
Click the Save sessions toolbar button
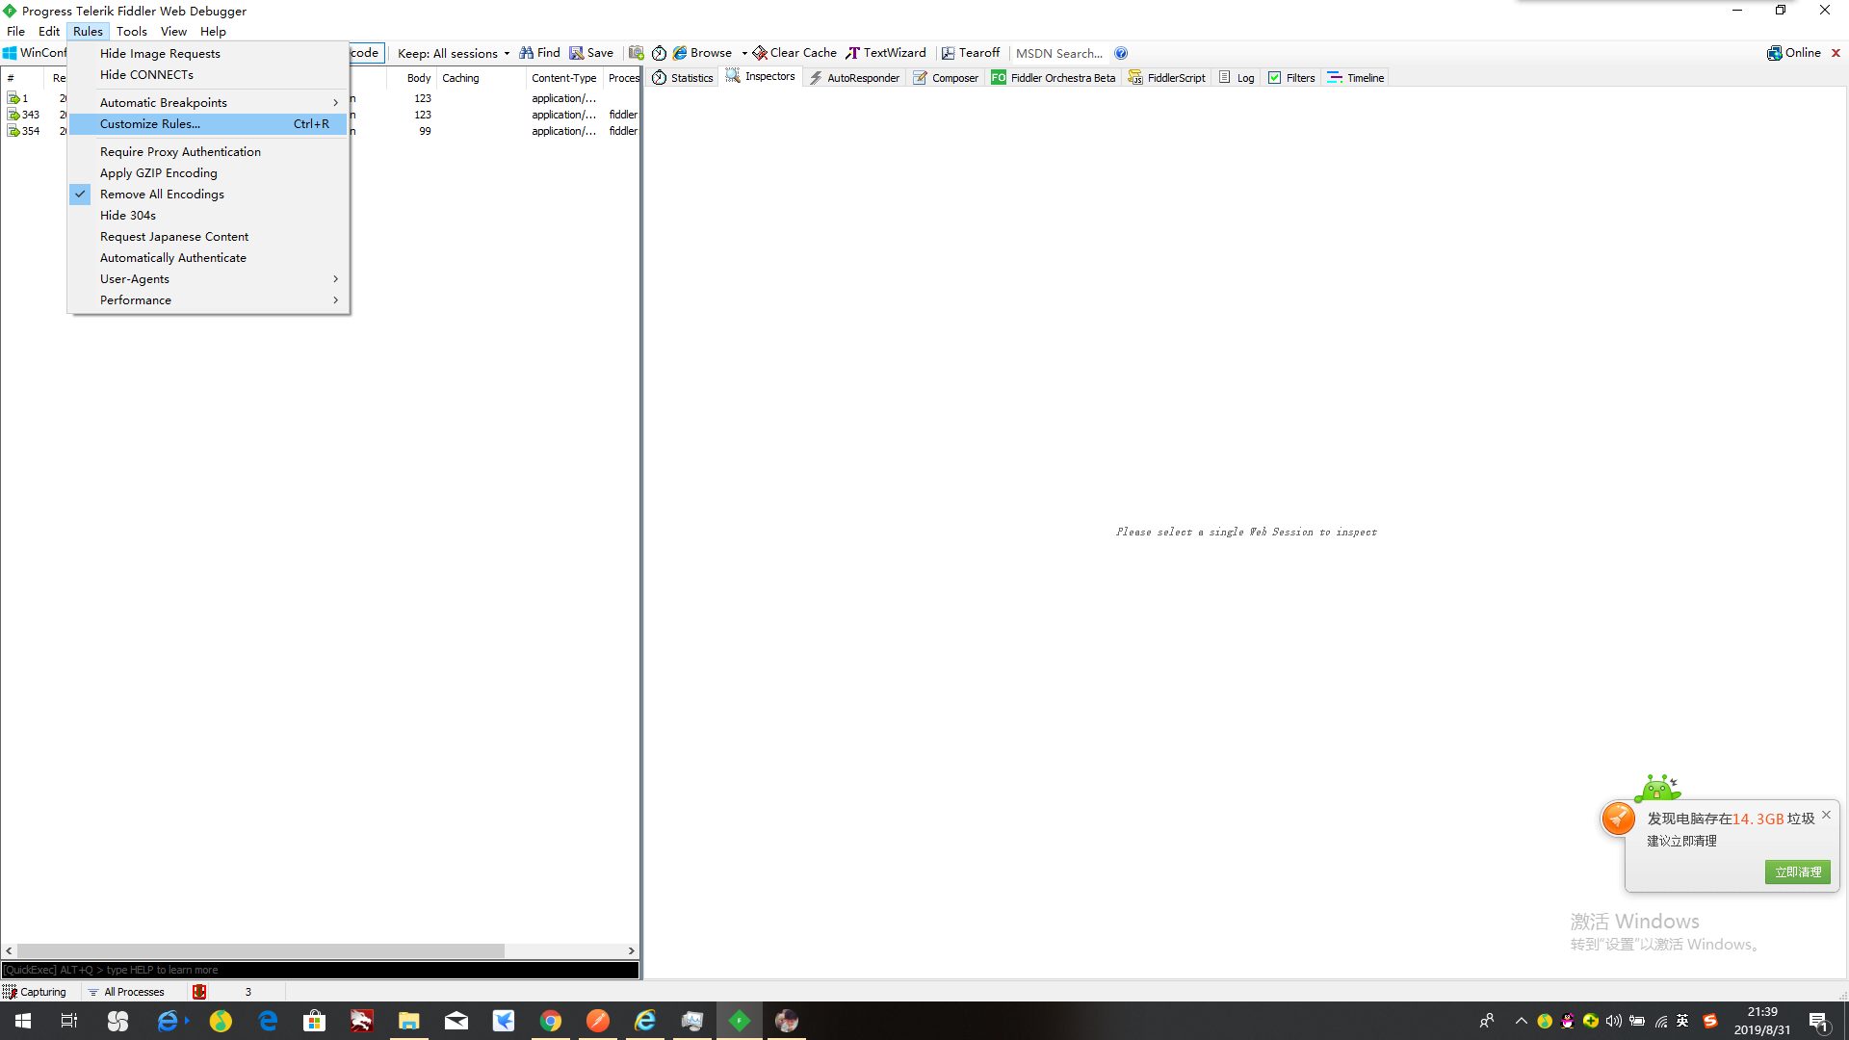591,53
